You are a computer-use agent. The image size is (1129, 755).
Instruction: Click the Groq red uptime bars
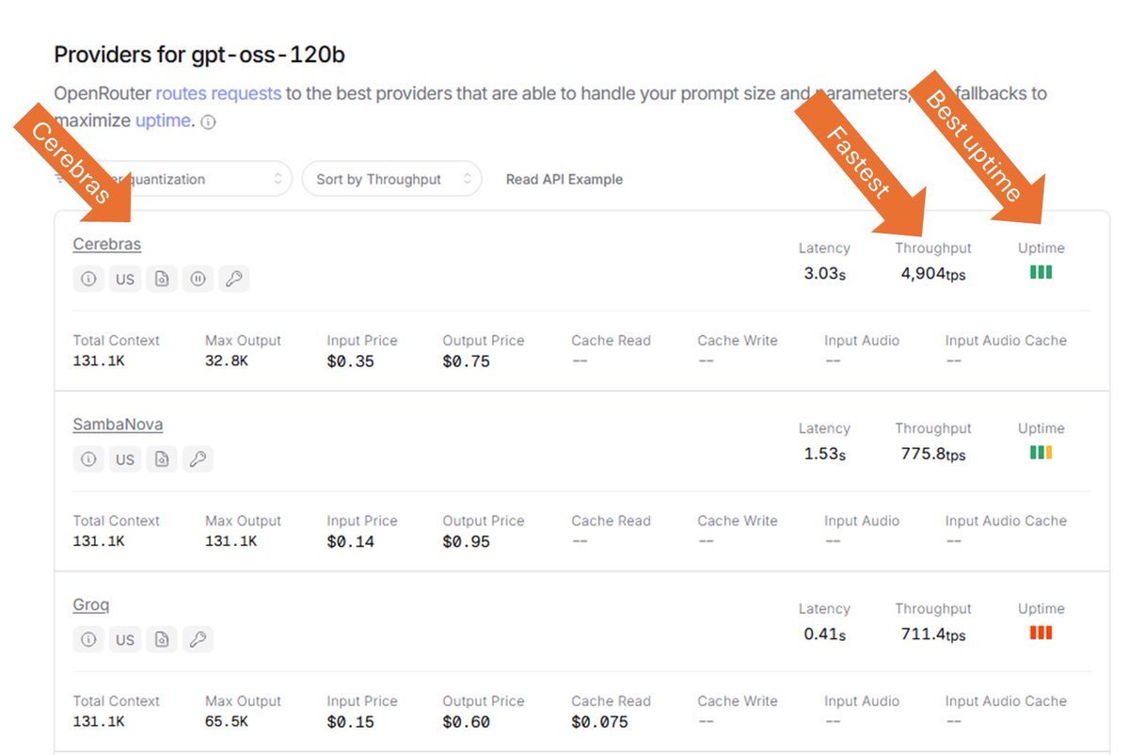point(1041,633)
